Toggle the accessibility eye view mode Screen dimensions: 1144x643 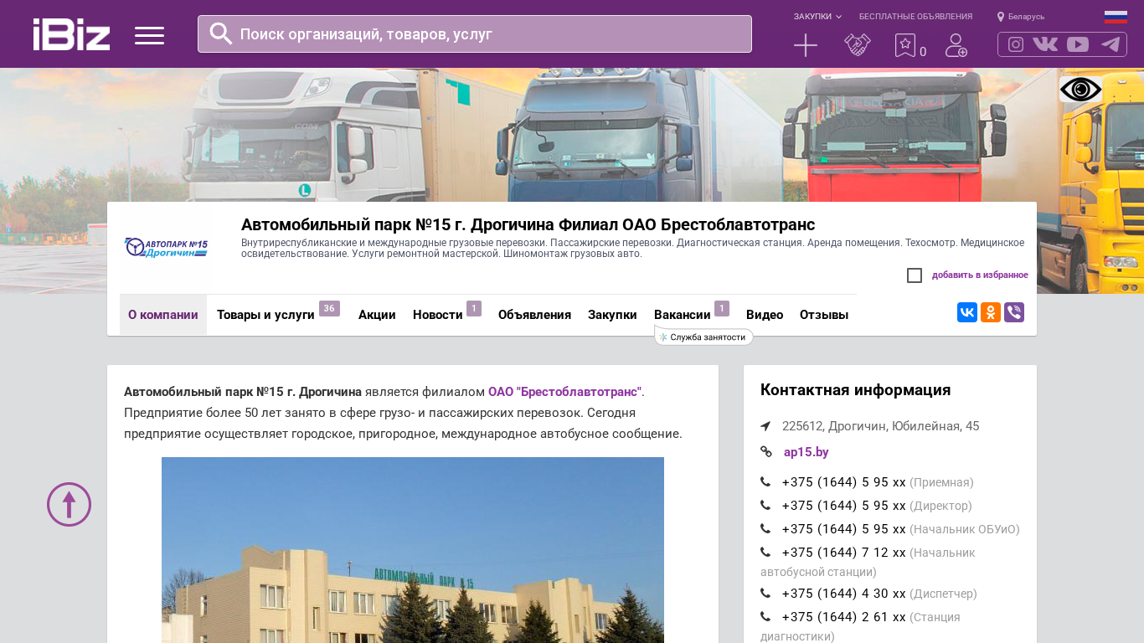tap(1080, 90)
